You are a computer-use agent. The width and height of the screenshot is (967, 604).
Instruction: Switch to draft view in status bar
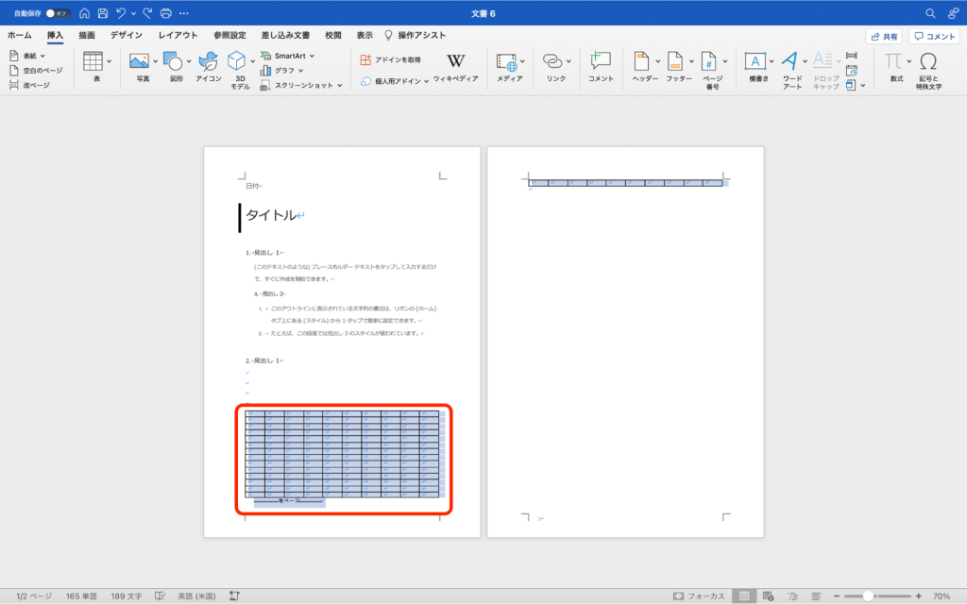817,596
